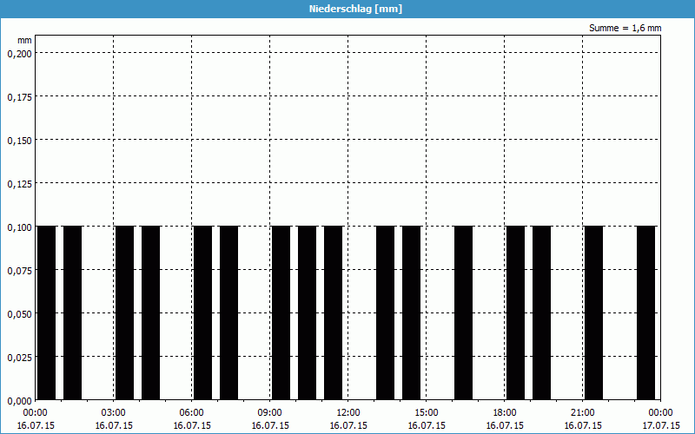
Task: Select the precipitation bar starting at 09:00
Action: pos(281,312)
